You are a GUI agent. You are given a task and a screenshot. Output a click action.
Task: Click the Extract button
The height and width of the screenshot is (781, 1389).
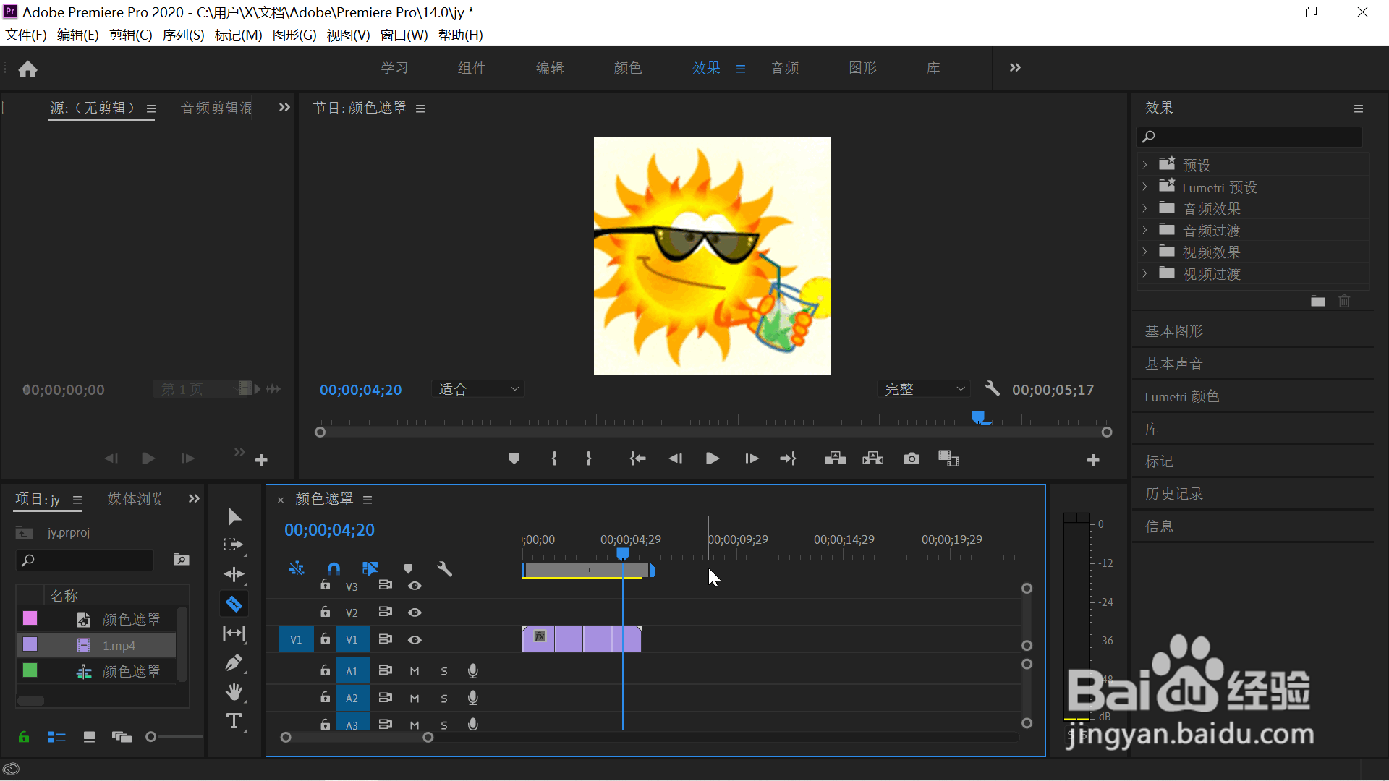(873, 458)
